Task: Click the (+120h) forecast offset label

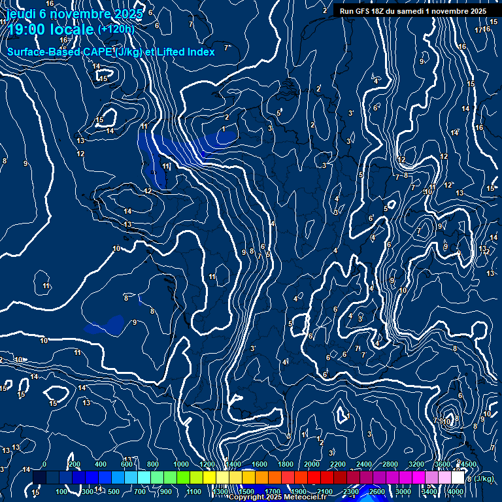Action: pyautogui.click(x=116, y=29)
